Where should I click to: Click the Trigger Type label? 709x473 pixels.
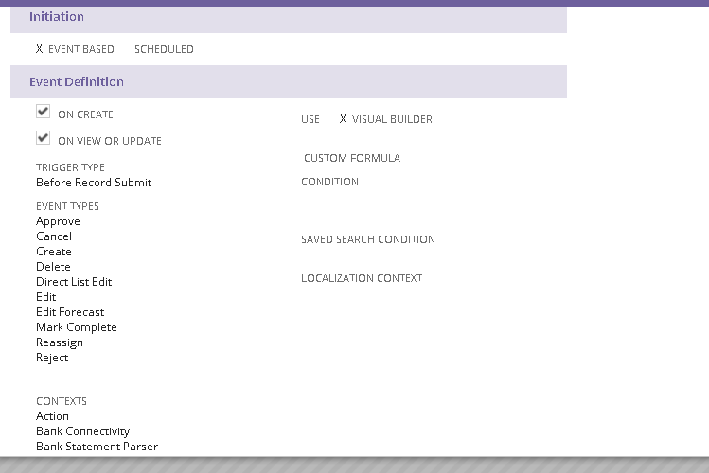click(x=70, y=167)
